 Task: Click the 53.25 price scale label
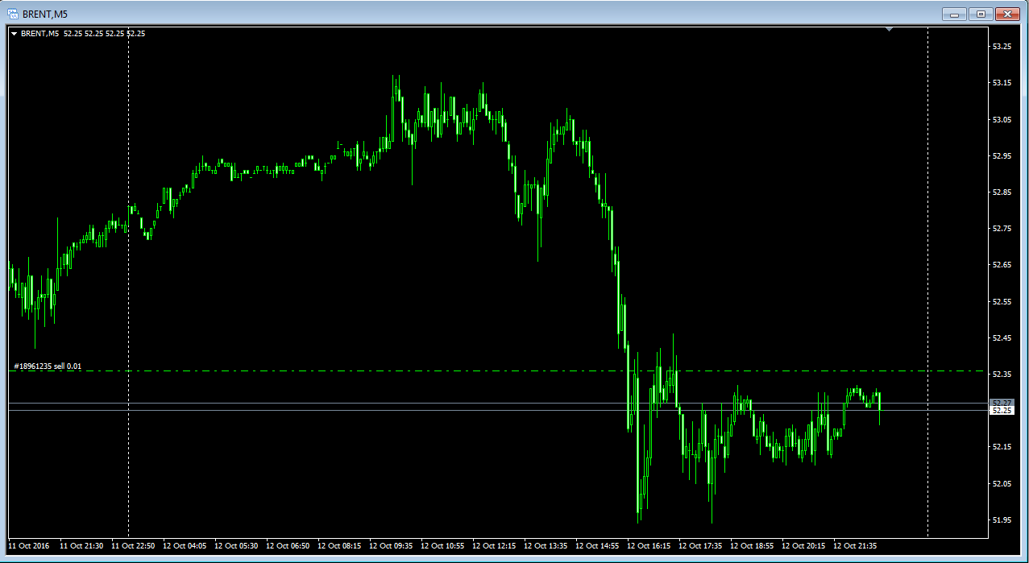coord(1002,47)
